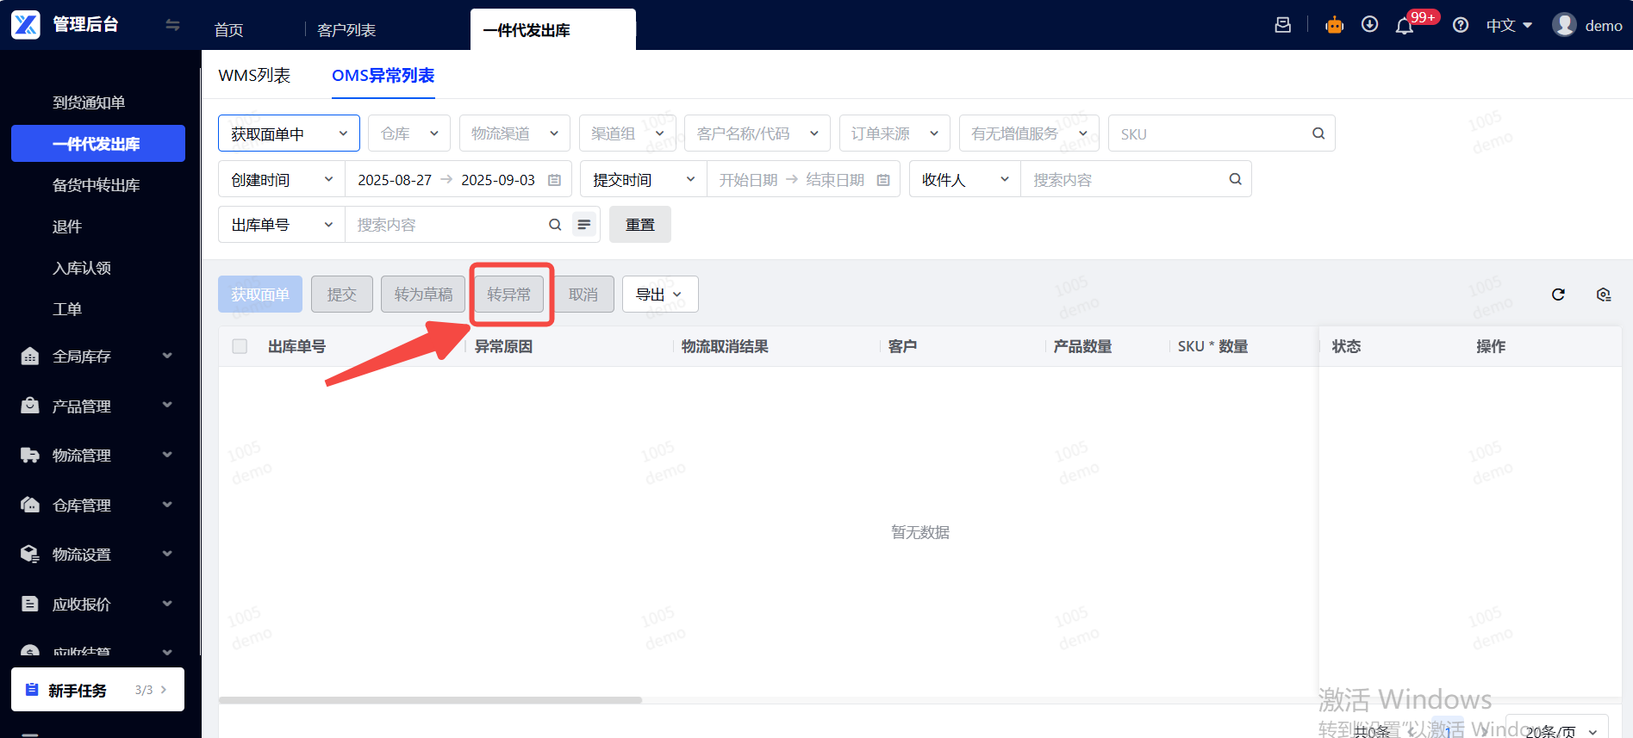Open notifications bell with 99+ badge
Screen dimensions: 1633x738
tap(1405, 26)
